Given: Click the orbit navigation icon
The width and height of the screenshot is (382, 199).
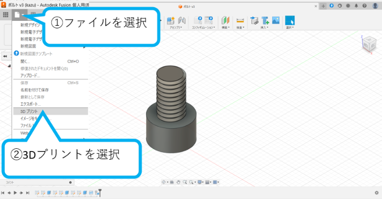Looking at the screenshot, I should pos(164,182).
